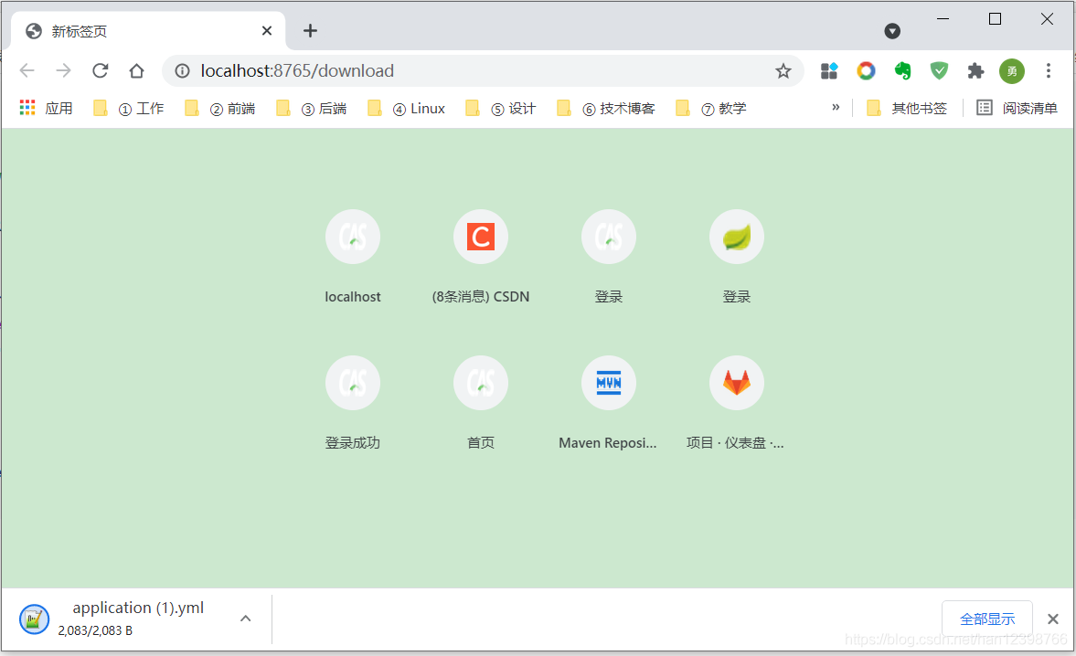Open the ⑦ 教学 bookmark folder
Image resolution: width=1076 pixels, height=656 pixels.
click(711, 109)
